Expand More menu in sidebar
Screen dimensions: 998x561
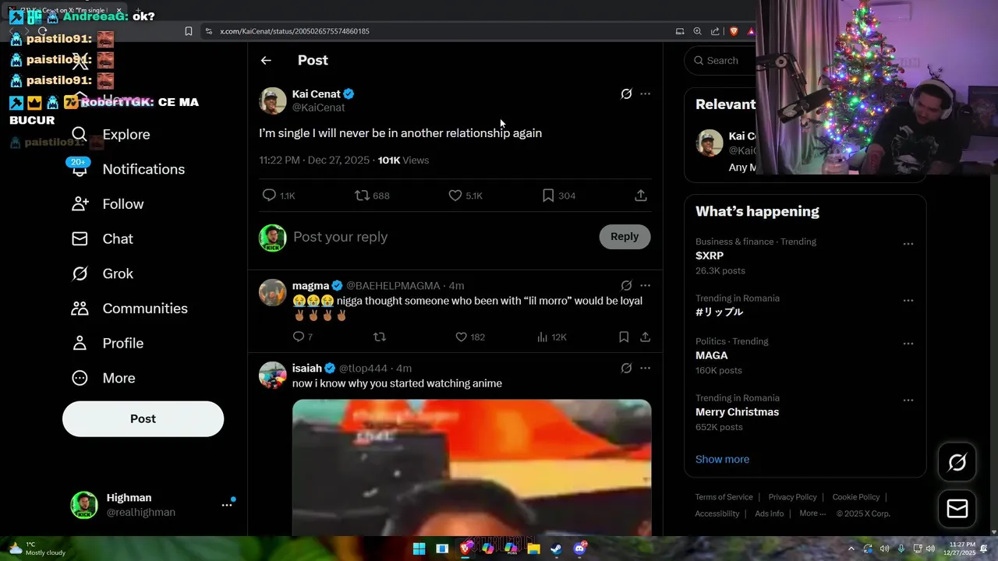pos(103,378)
